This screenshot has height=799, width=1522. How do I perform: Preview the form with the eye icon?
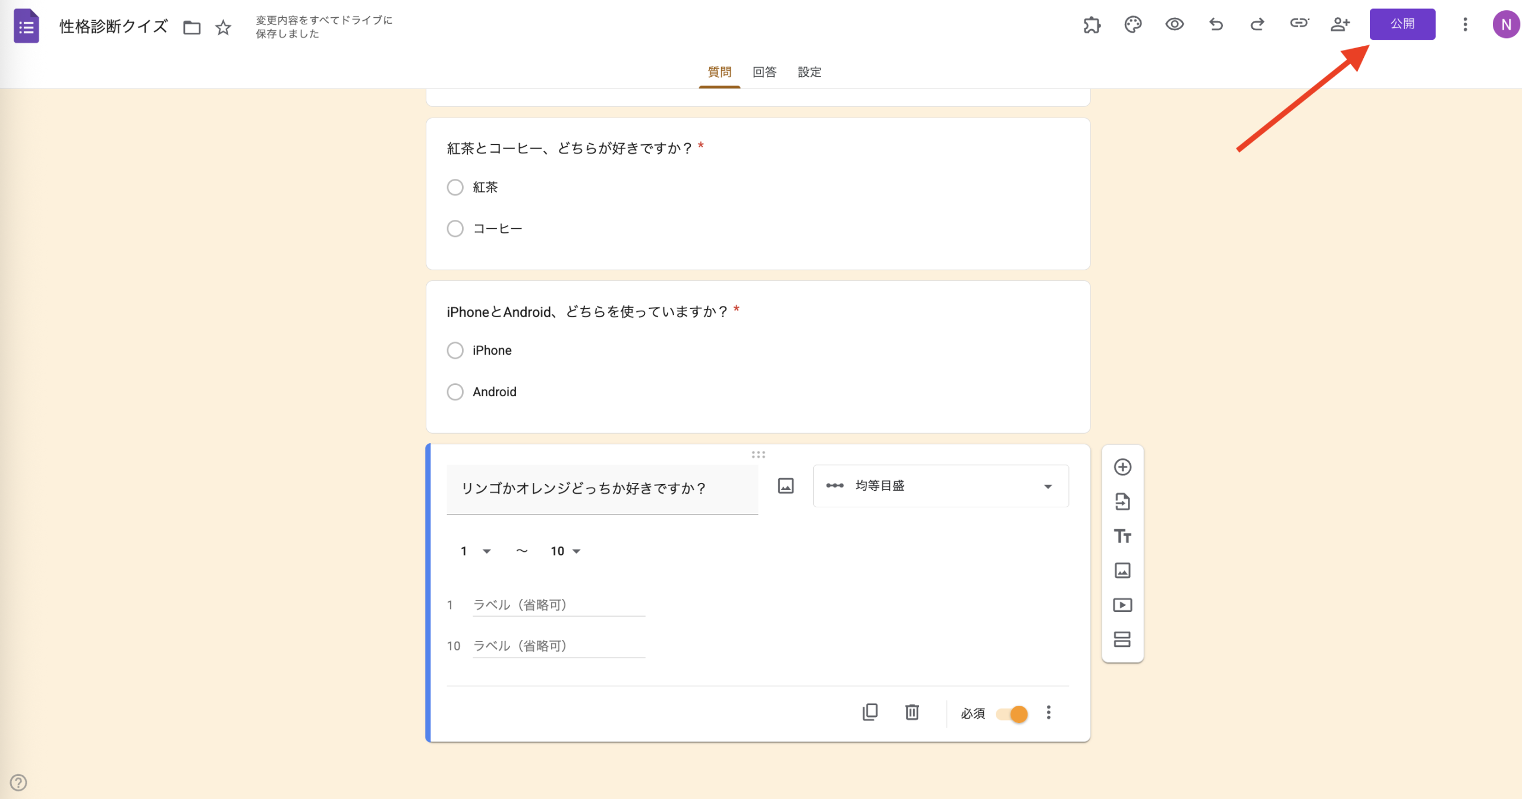(x=1174, y=24)
